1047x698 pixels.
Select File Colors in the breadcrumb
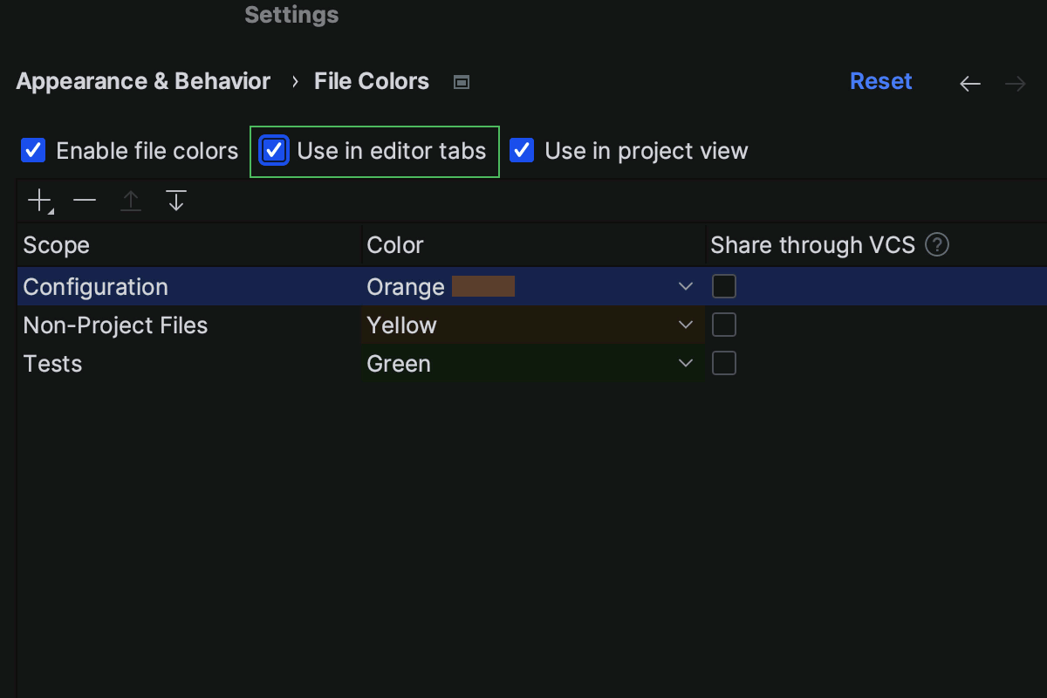(x=372, y=81)
